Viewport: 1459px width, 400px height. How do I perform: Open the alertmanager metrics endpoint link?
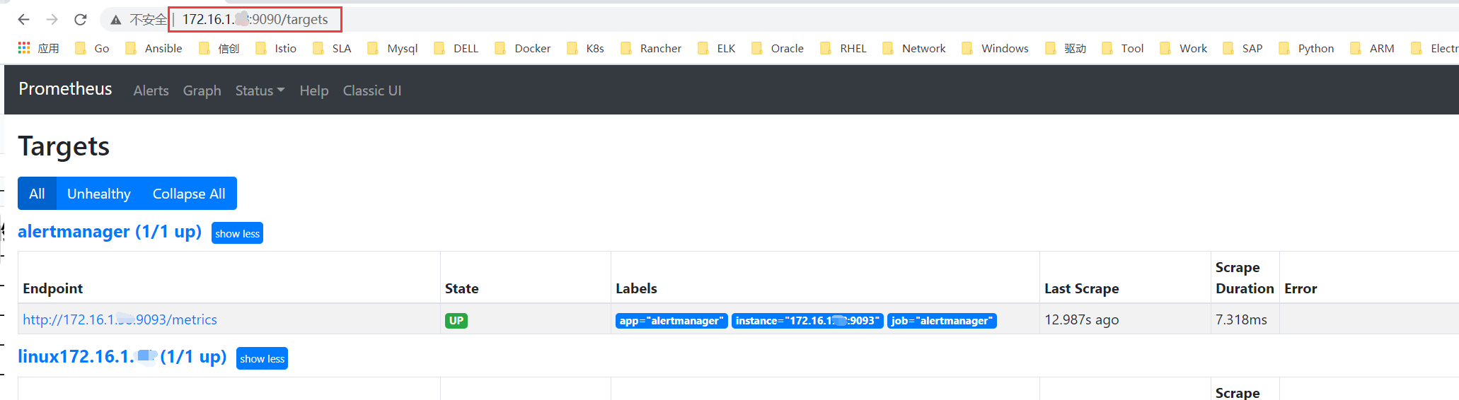[120, 320]
